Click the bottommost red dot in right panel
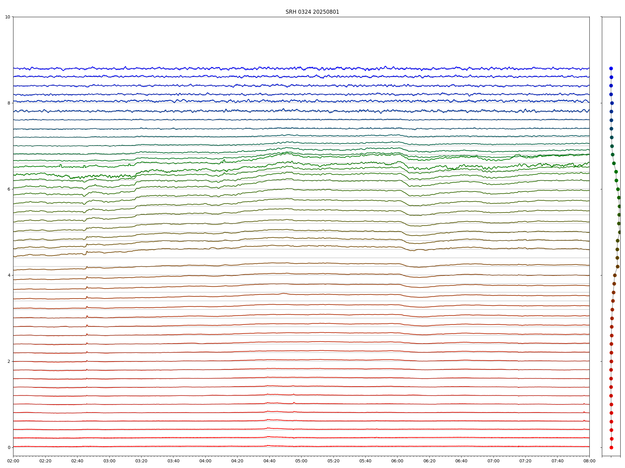625x468 pixels. point(611,447)
